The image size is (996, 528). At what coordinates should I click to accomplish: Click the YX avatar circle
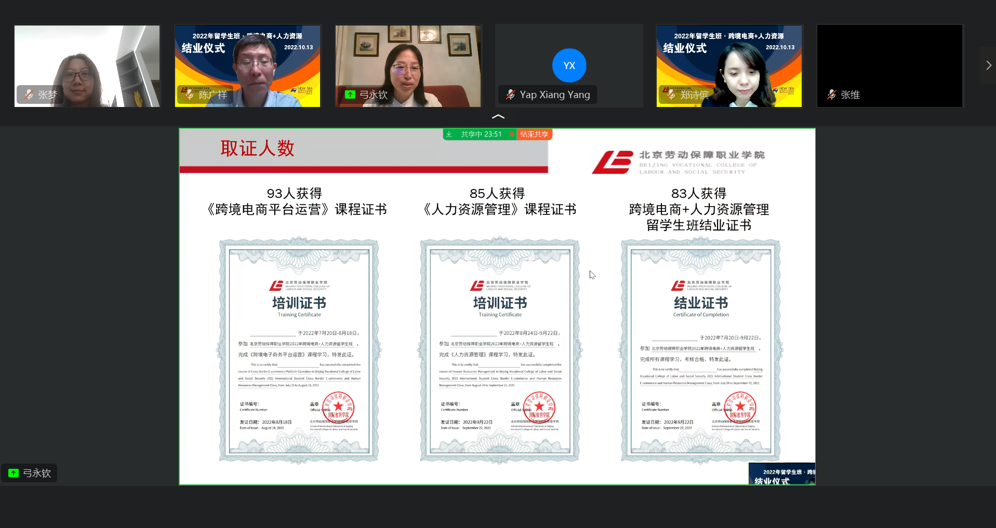(569, 65)
